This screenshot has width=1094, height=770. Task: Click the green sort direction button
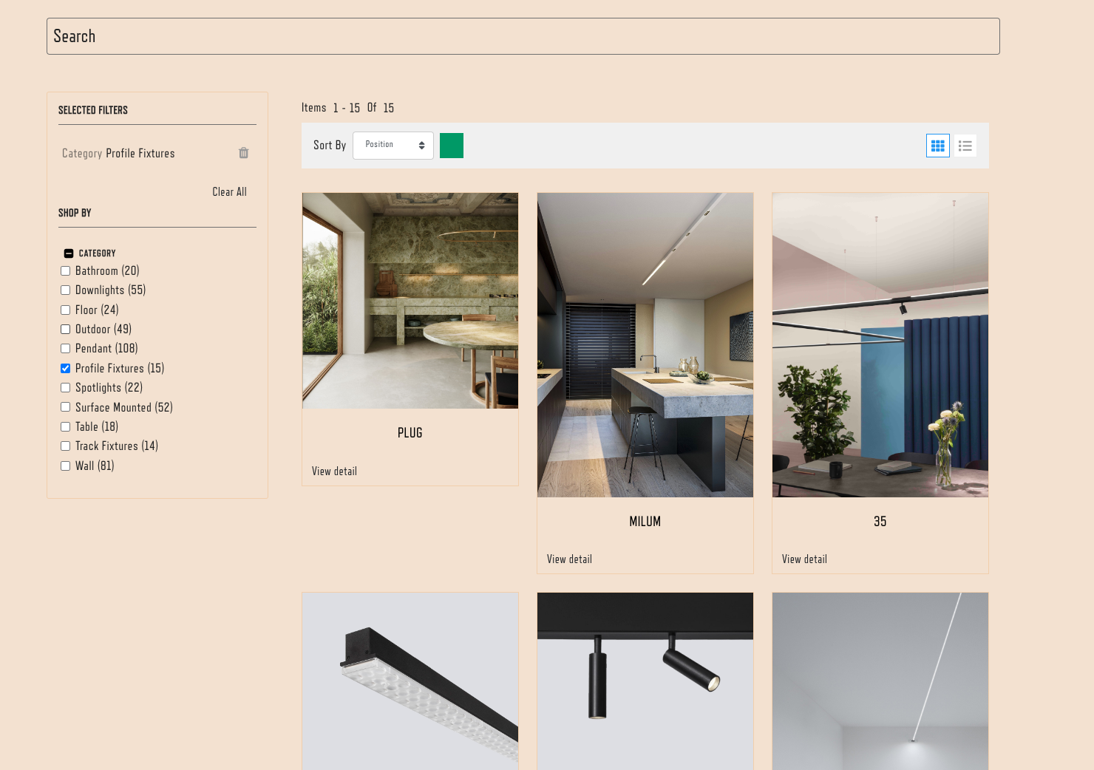(x=451, y=146)
